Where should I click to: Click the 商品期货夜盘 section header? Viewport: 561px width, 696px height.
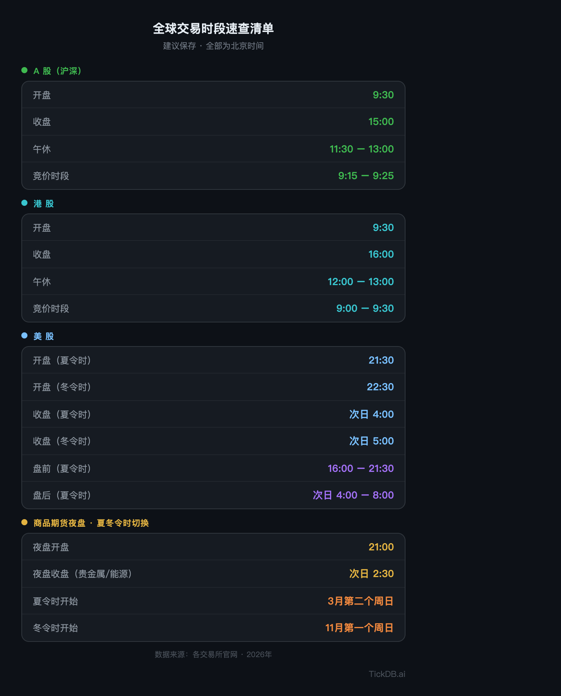(91, 523)
